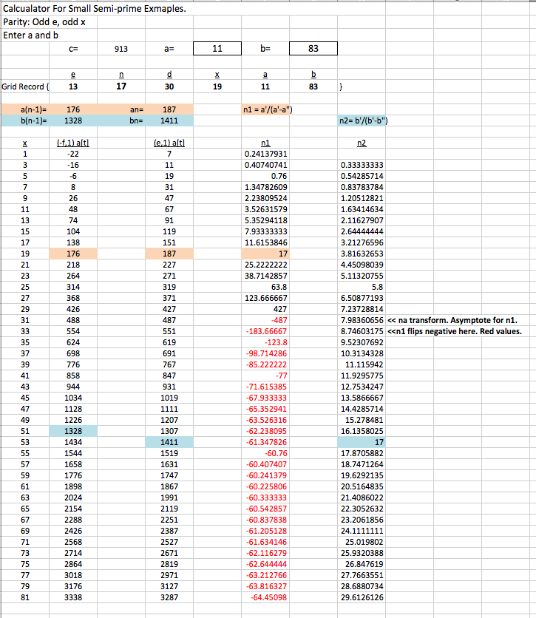Select the title cell 'Calcualator For Small Semi-prime Exmaples.'
Image resolution: width=536 pixels, height=618 pixels.
[95, 9]
